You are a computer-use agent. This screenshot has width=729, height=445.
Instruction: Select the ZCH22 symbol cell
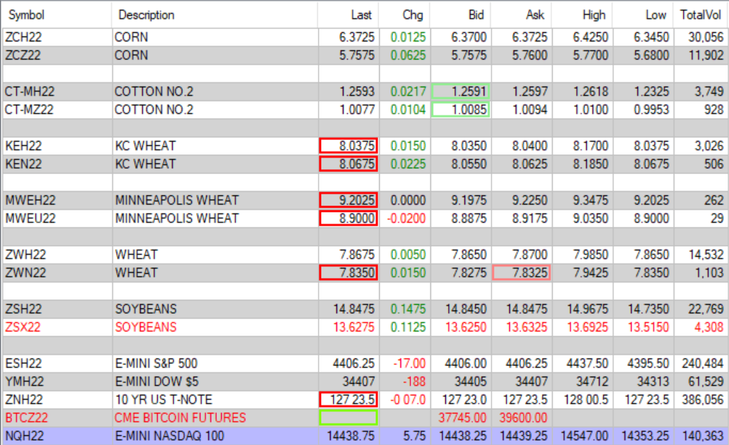coord(57,37)
